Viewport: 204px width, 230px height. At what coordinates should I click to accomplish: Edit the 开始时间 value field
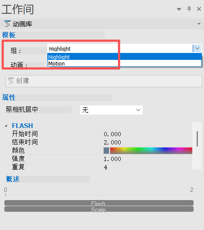point(148,134)
